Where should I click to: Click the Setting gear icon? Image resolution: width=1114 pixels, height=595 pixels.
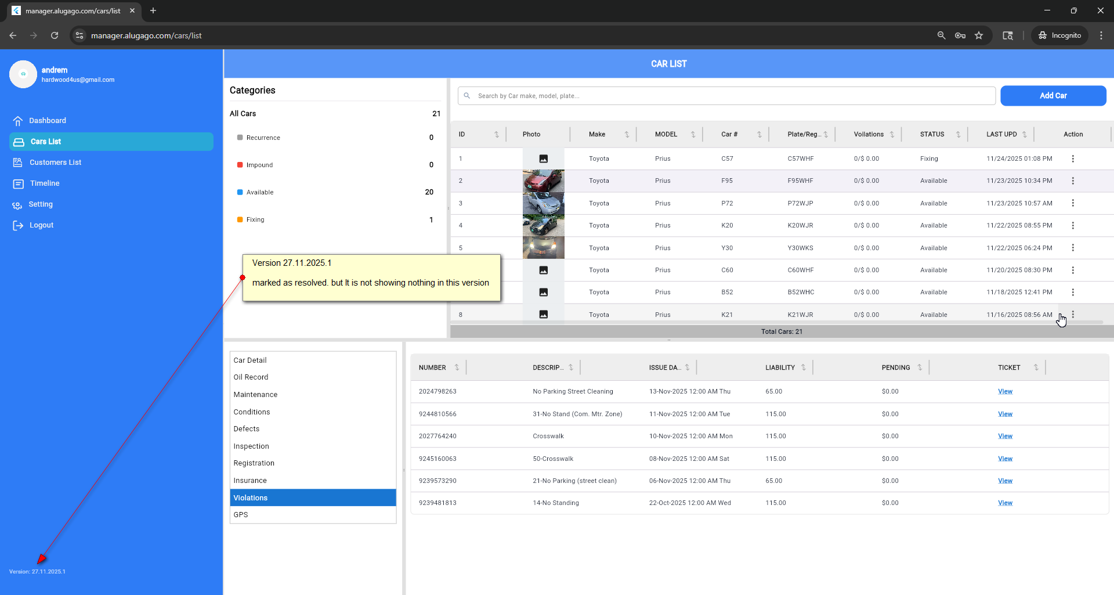click(x=17, y=205)
